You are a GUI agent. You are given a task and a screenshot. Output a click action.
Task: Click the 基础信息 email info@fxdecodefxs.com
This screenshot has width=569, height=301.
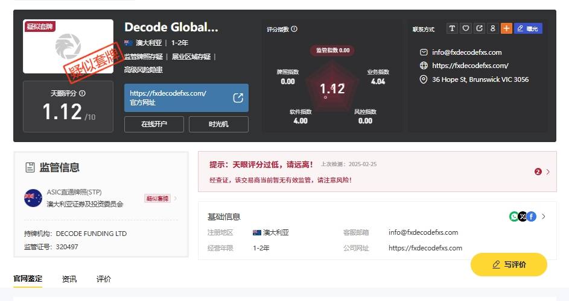[x=423, y=232]
